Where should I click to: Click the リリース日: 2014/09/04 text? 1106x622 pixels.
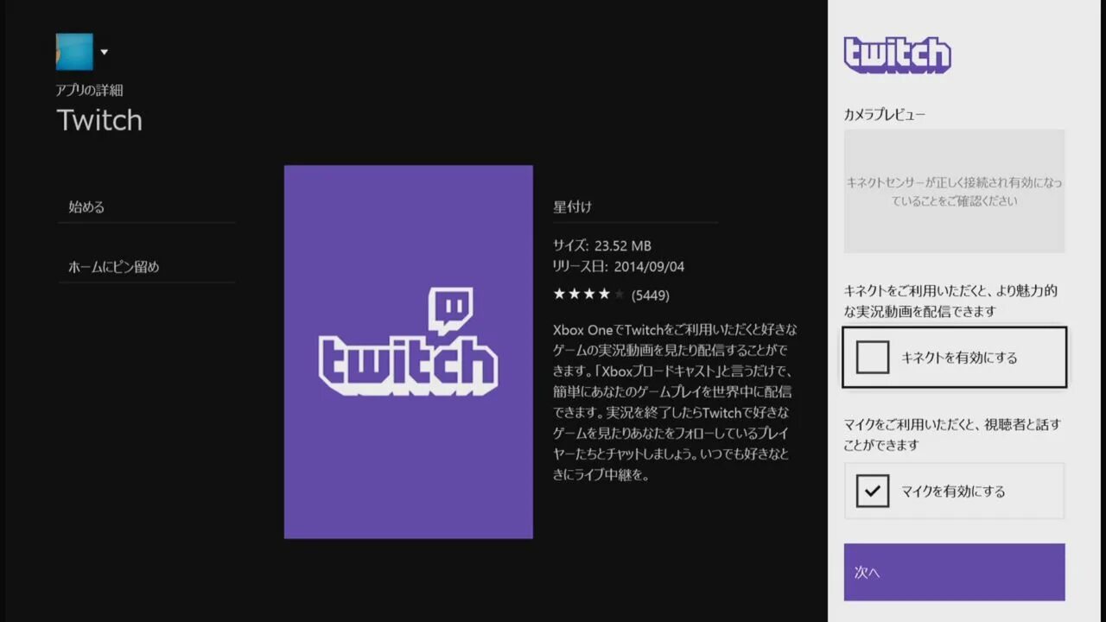pos(619,267)
